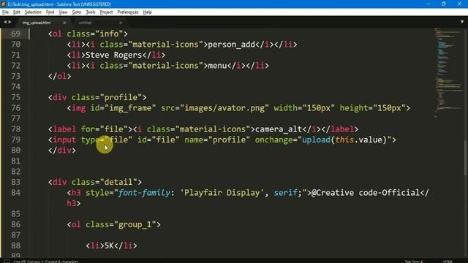Click 'group_1' class value on line 86
The image size is (468, 263).
pos(135,224)
